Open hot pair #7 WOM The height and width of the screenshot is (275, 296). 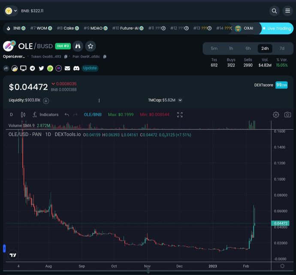coord(41,28)
